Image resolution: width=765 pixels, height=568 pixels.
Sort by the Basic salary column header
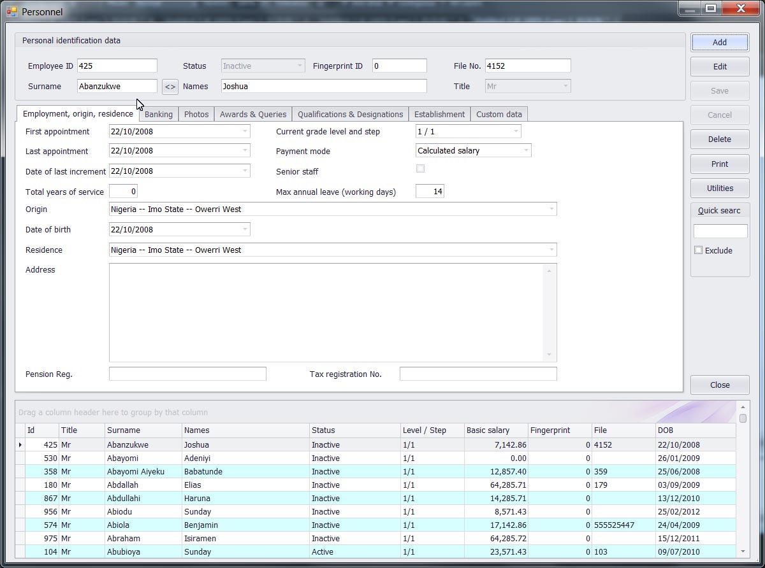[495, 430]
